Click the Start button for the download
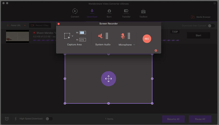 click(198, 36)
